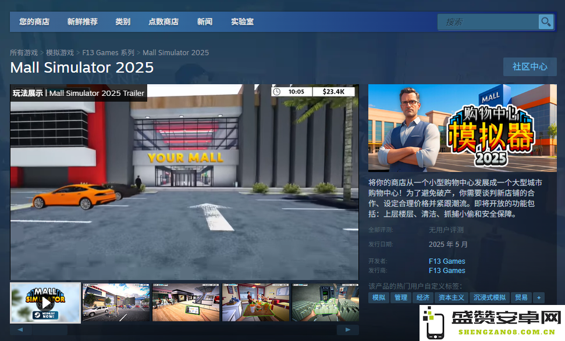
Task: Click the left arrow of thumbnail strip
Action: 20,329
